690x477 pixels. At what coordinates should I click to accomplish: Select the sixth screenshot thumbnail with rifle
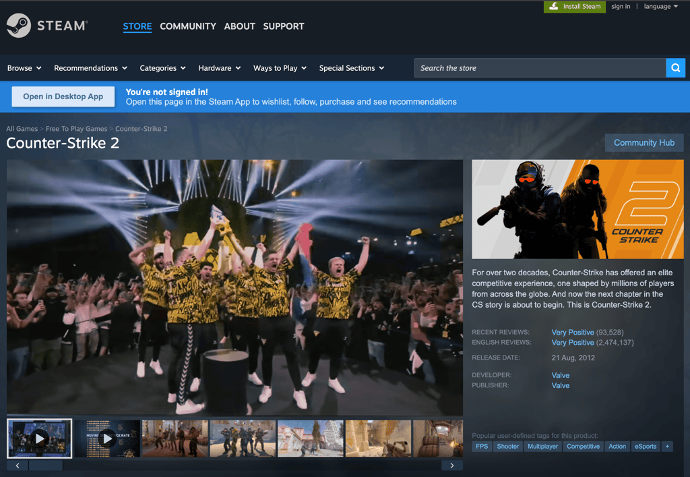[379, 439]
